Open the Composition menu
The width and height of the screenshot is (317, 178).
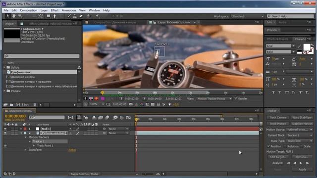(29, 10)
